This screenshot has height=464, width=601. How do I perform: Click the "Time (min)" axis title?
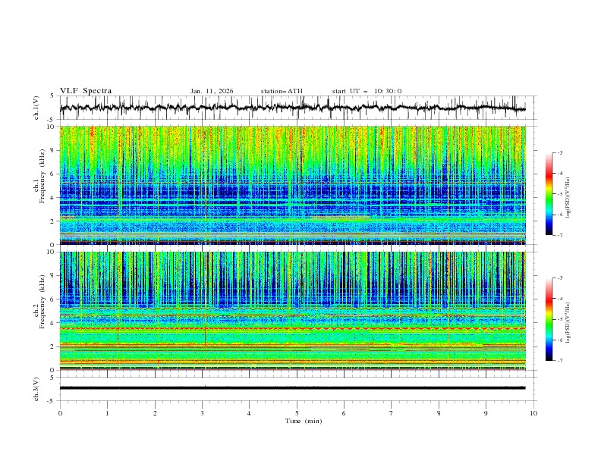coord(304,421)
